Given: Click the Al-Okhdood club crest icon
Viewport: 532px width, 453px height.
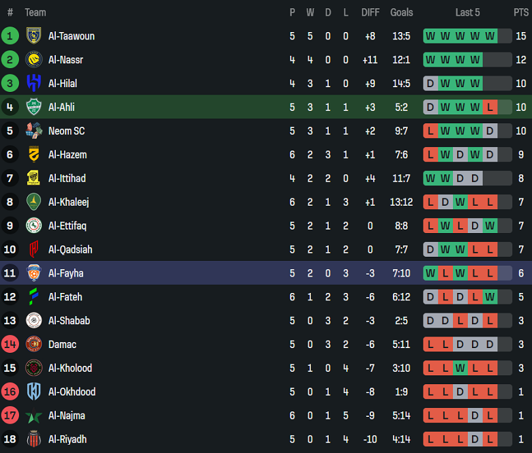Looking at the screenshot, I should (x=33, y=392).
